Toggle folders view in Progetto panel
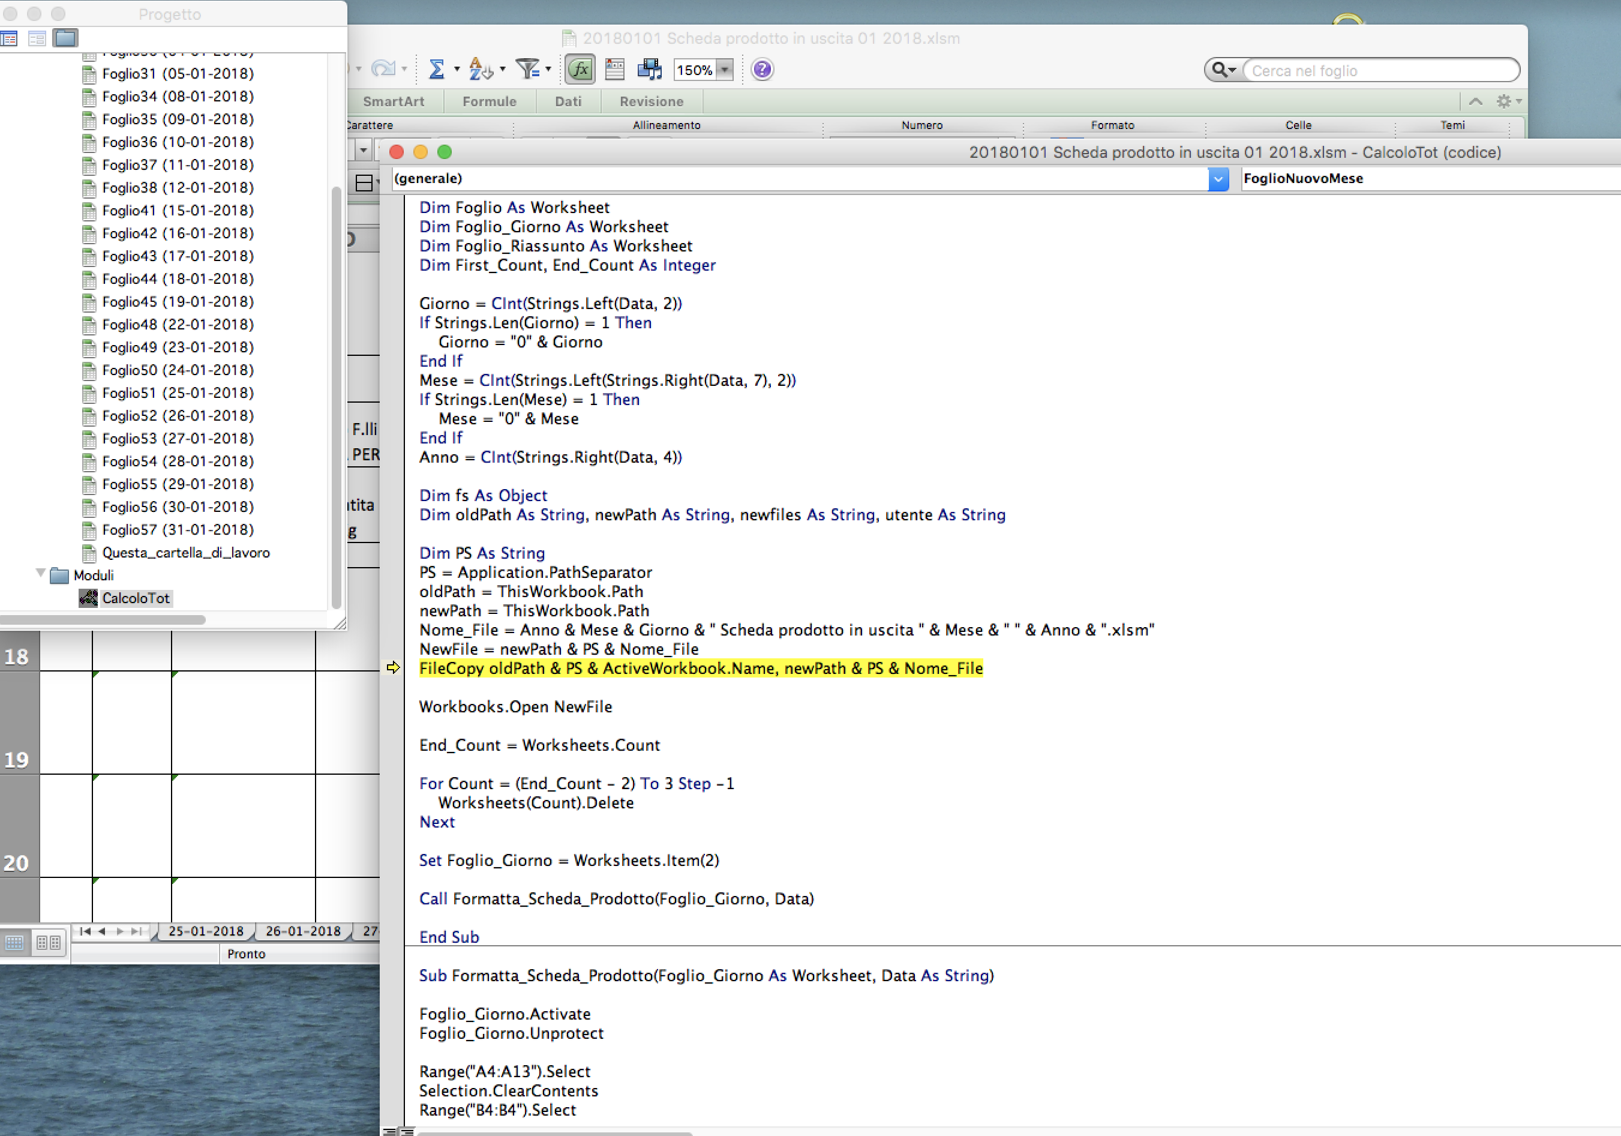 pyautogui.click(x=65, y=38)
